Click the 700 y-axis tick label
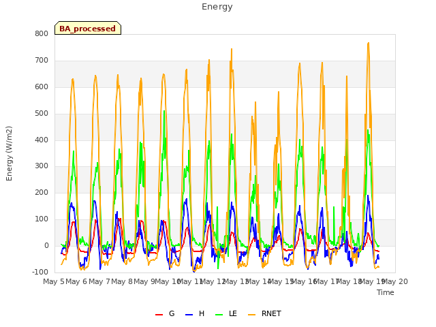Screen dimensions: 436x327 point(42,61)
